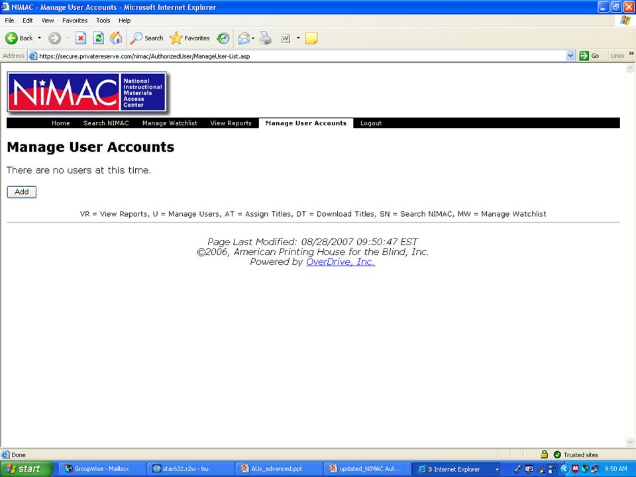Switch to star632.r2w taskbar item
Screen dimensions: 636x477
click(x=190, y=469)
